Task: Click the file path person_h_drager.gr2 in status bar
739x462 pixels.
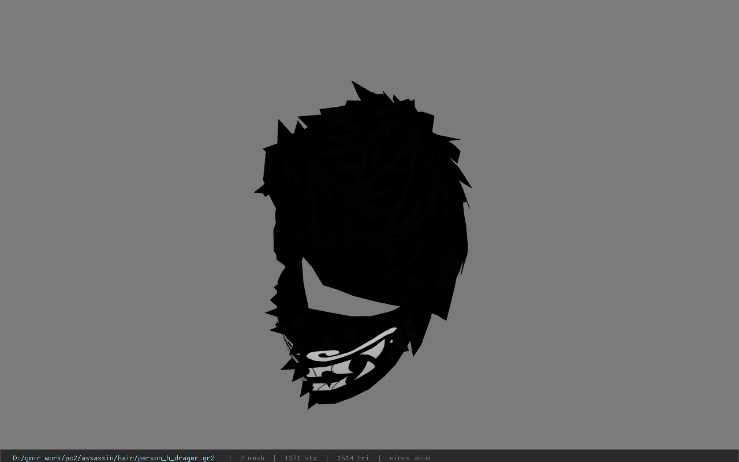Action: (114, 458)
